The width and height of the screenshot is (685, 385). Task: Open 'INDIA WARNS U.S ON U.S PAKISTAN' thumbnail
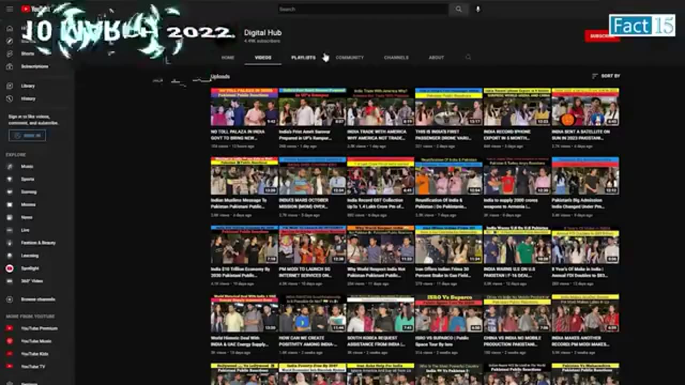[517, 245]
